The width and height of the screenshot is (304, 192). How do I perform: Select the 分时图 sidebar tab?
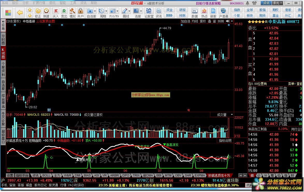(3, 39)
